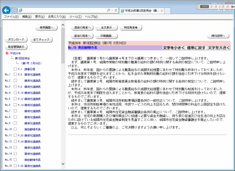Tick the No.1 row checkbox

[15, 75]
